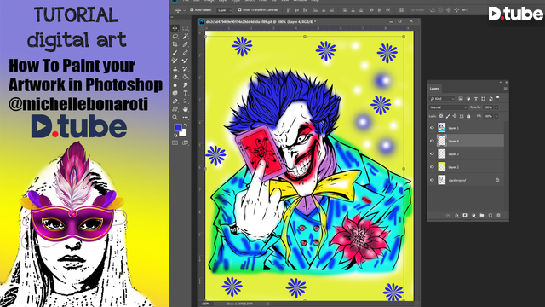Toggle visibility of Layer 3
Viewport: 545px width, 307px height.
pos(432,153)
